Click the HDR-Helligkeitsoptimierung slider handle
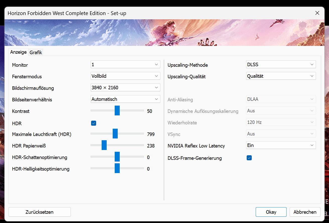Image resolution: width=329 pixels, height=223 pixels. pos(117,168)
